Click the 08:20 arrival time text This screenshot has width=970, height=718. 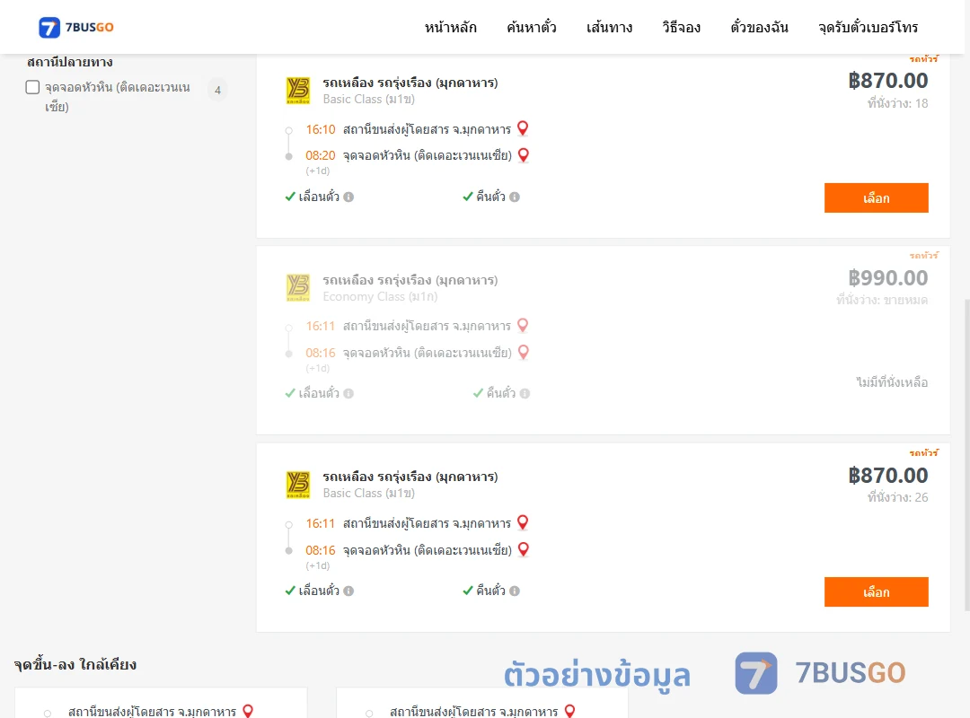(321, 155)
